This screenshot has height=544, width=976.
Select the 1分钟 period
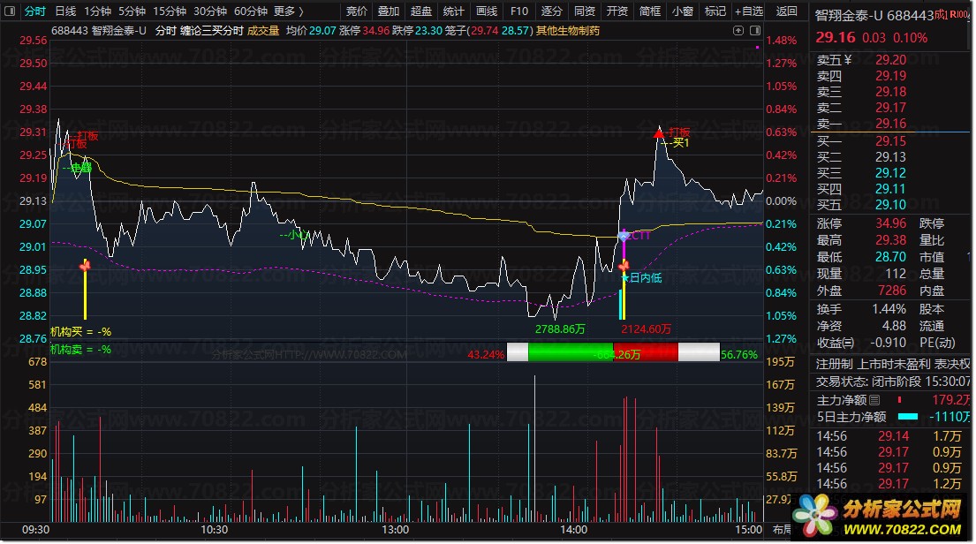(98, 11)
